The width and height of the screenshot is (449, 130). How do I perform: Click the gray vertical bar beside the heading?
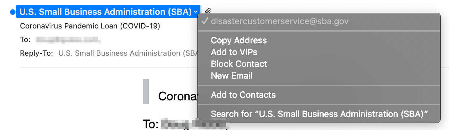[146, 92]
